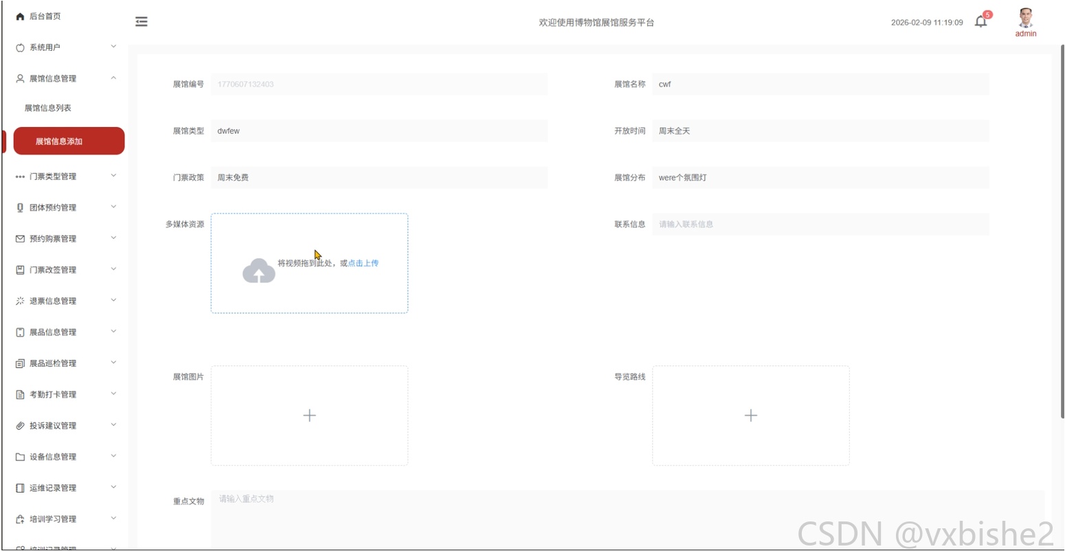
Task: Click the 退票信息管理 sidebar icon
Action: (20, 301)
